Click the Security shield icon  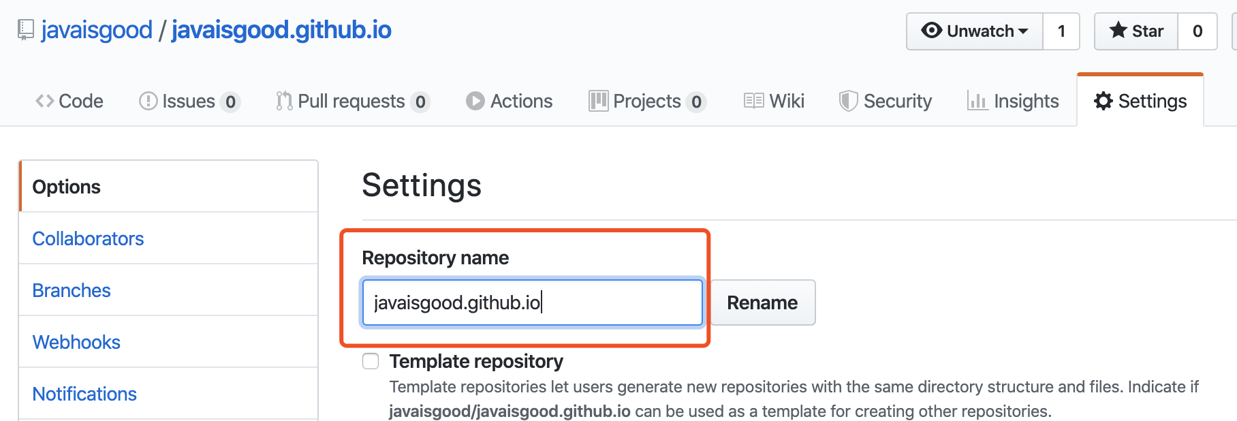tap(848, 101)
